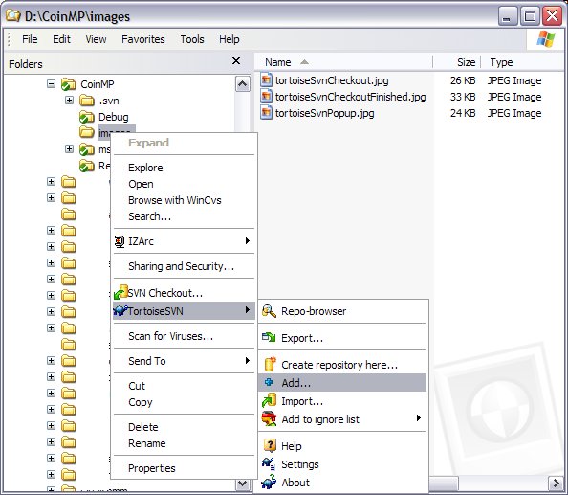Click the tortoiseSvnPopup.jpg file icon

click(266, 112)
